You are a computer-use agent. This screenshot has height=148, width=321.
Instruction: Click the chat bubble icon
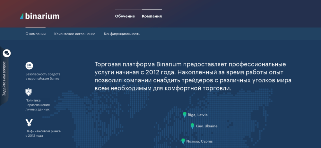click(7, 53)
